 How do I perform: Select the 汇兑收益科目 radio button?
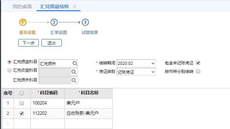(9, 70)
